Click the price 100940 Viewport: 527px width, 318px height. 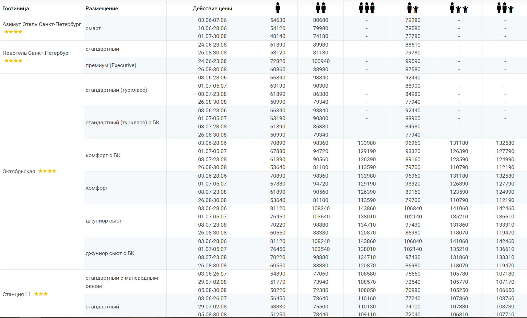click(320, 61)
